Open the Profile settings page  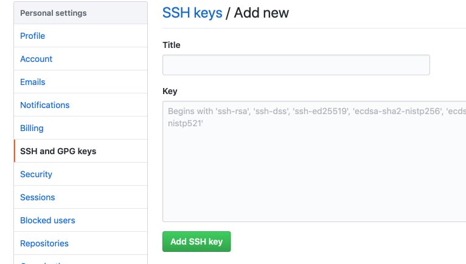(x=32, y=36)
